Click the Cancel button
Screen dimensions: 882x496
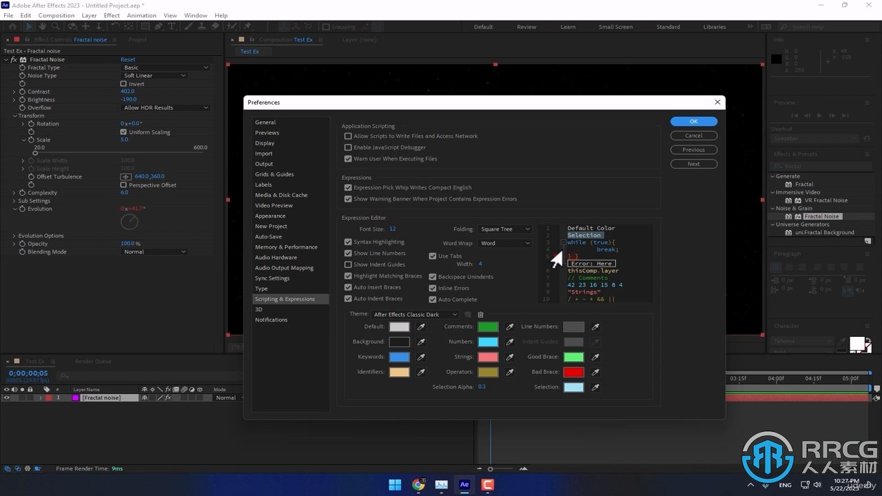694,136
